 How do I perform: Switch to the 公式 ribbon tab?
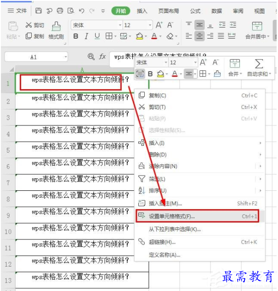(195, 11)
